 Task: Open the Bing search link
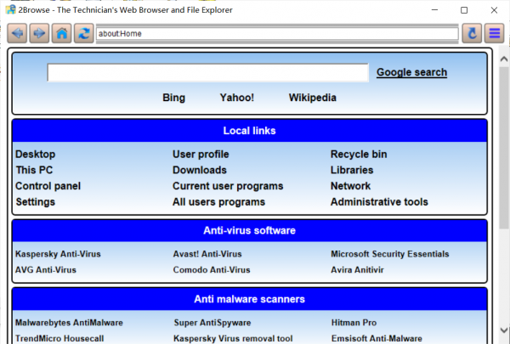[x=173, y=98]
